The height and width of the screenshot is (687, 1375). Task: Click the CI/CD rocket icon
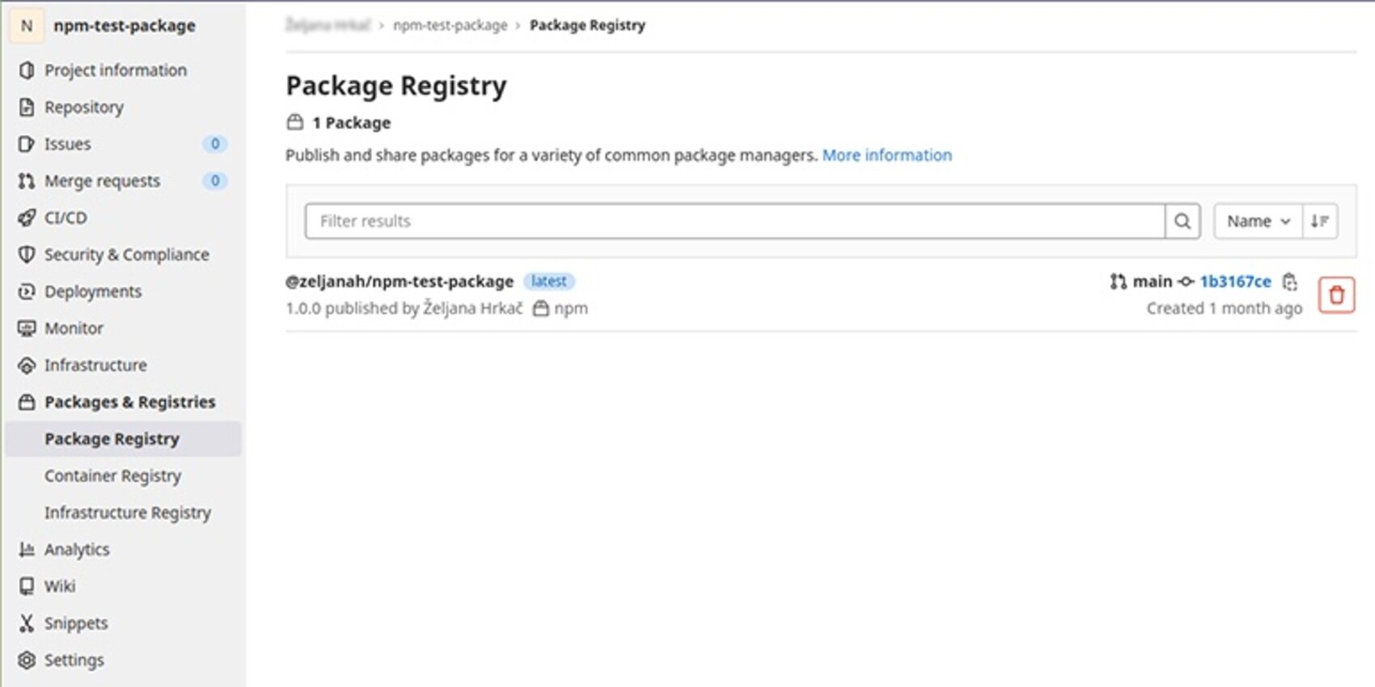(27, 217)
